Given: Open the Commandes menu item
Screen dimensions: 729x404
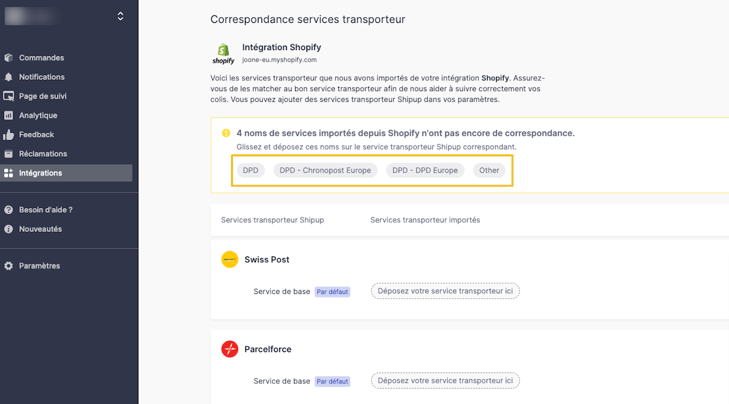Looking at the screenshot, I should 41,58.
